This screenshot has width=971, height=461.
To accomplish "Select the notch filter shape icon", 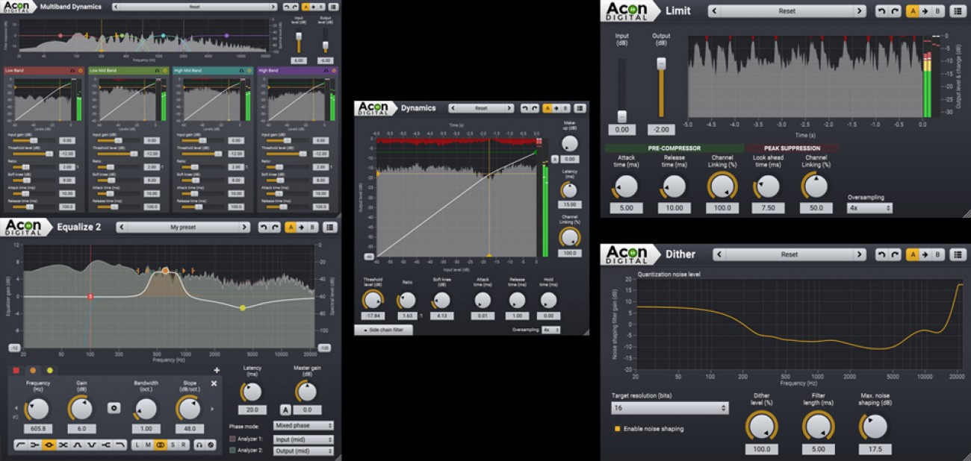I will (63, 445).
